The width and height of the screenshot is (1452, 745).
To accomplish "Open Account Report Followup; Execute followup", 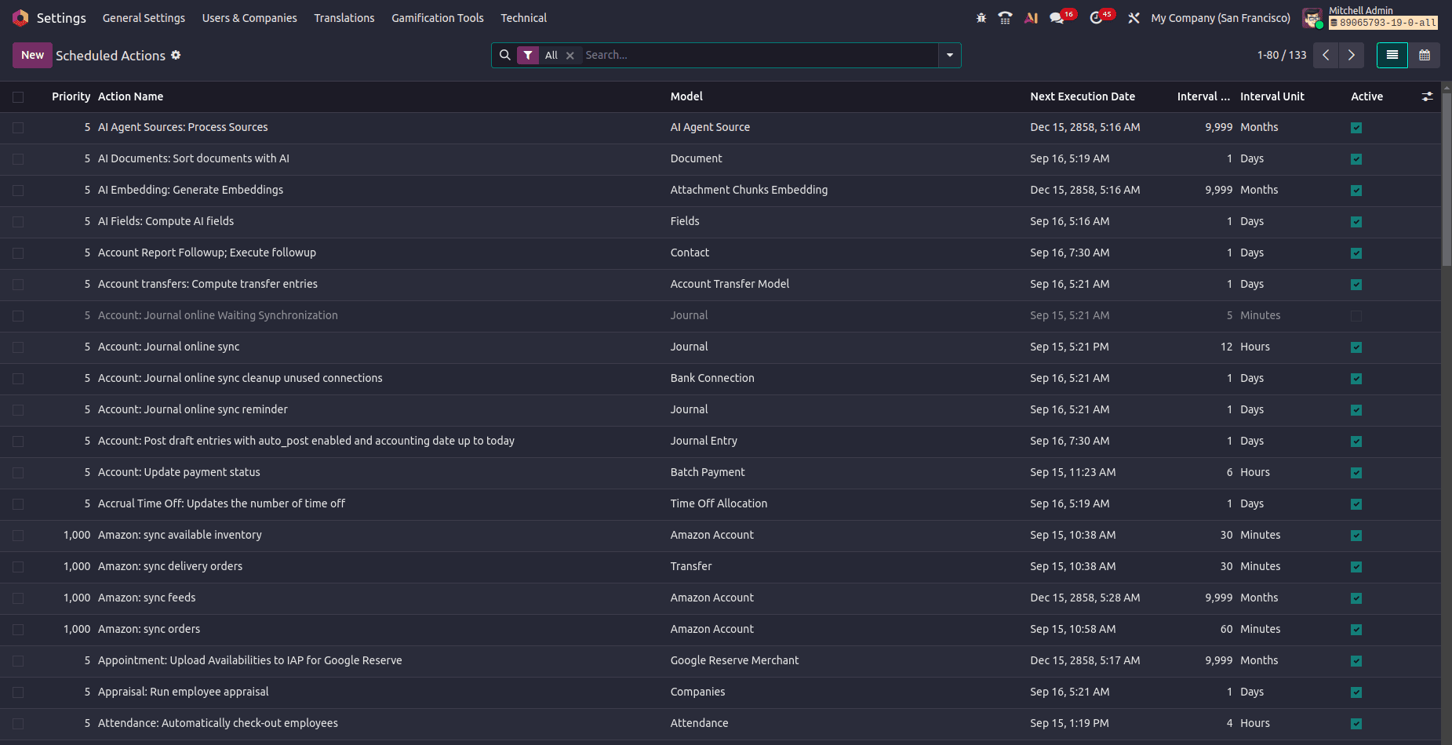I will [x=207, y=253].
